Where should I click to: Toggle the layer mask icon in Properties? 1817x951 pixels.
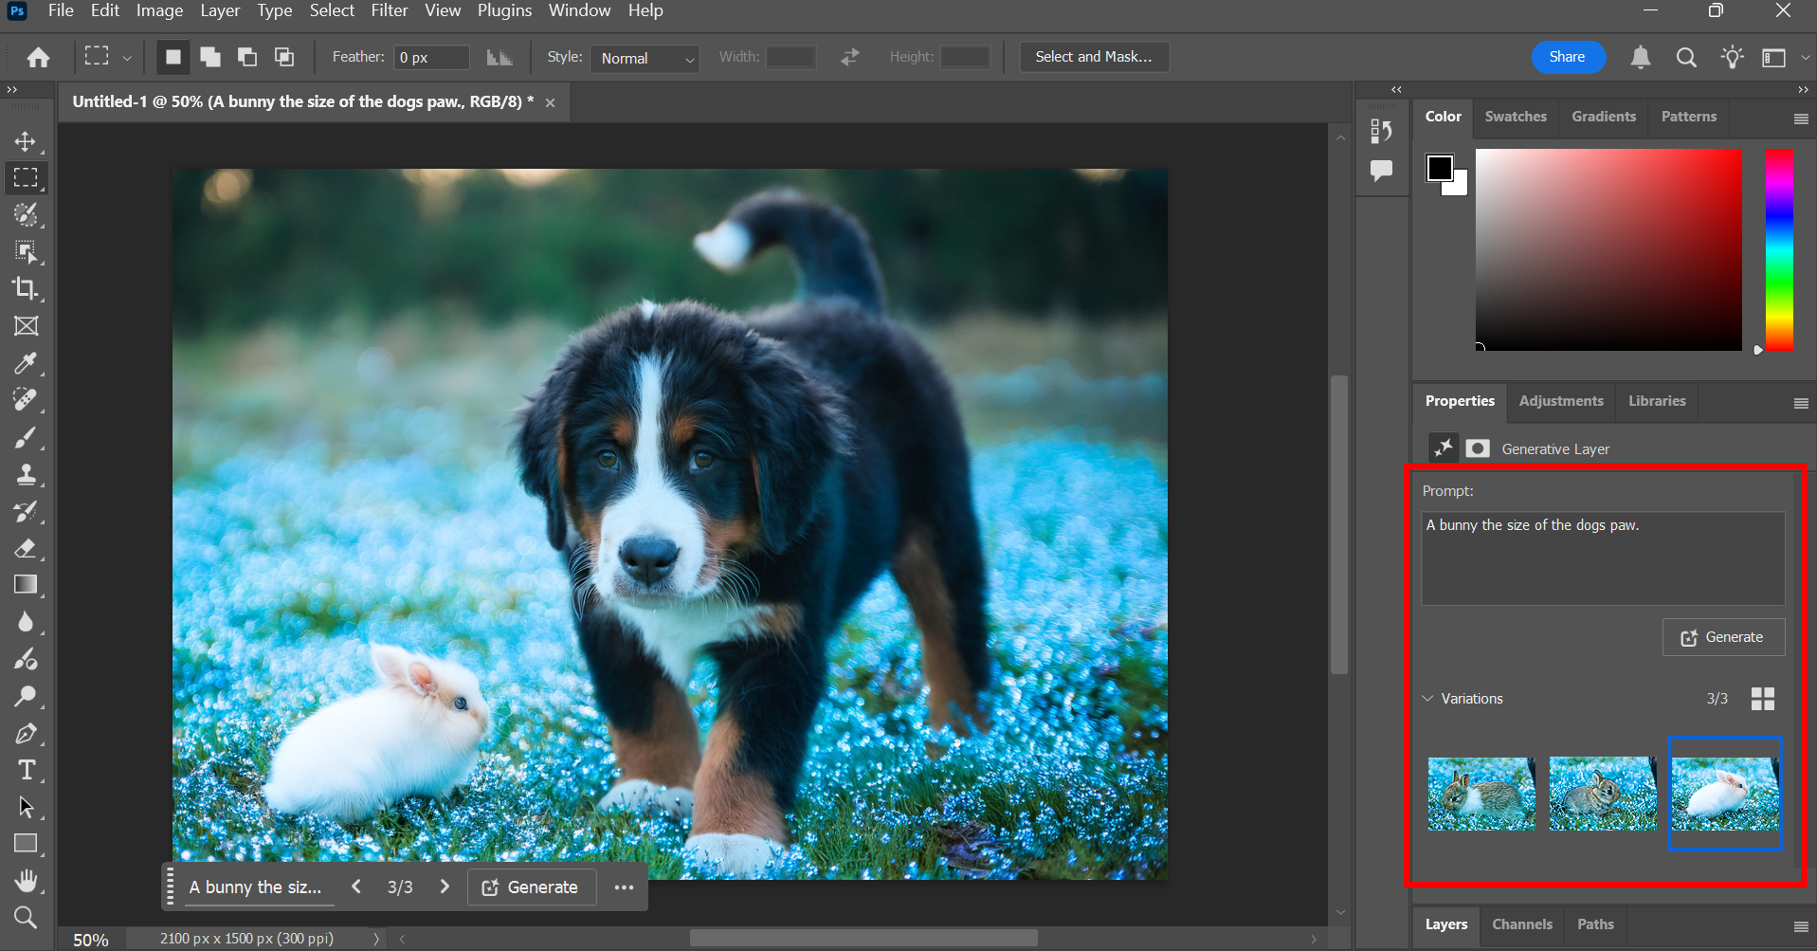point(1477,449)
